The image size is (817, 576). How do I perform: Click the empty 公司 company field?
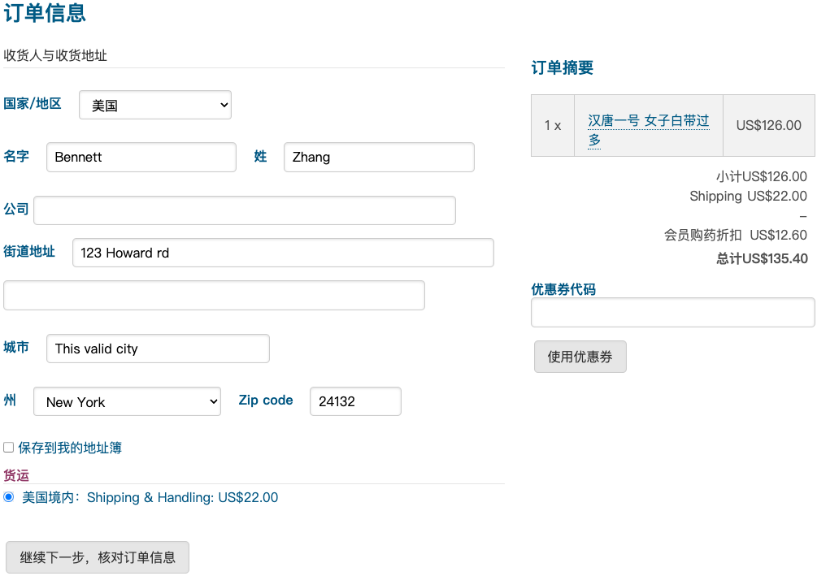click(x=244, y=210)
